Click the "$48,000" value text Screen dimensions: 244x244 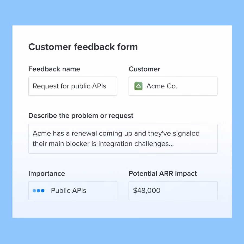click(x=147, y=191)
